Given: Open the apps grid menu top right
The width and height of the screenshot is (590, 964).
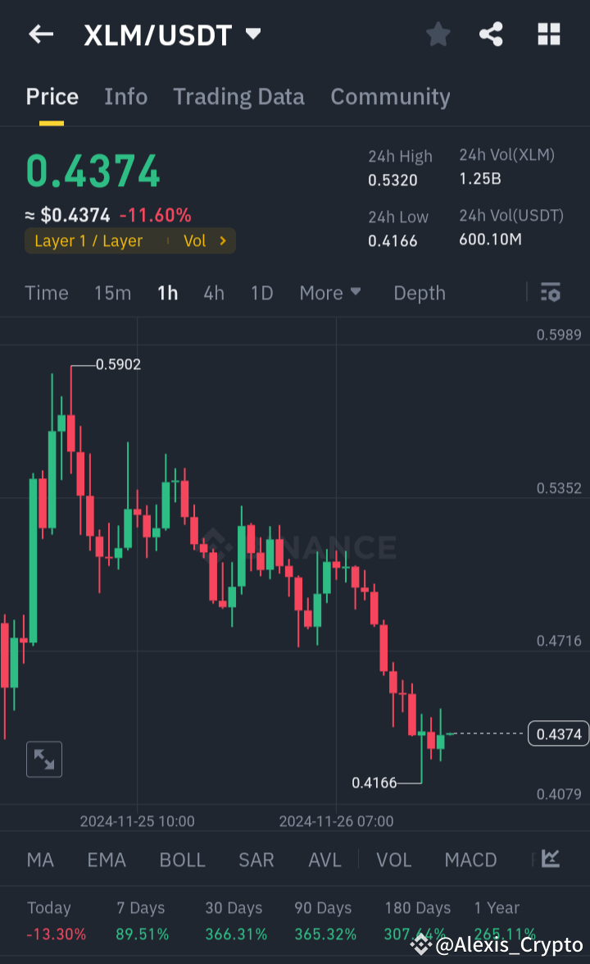Looking at the screenshot, I should point(547,34).
